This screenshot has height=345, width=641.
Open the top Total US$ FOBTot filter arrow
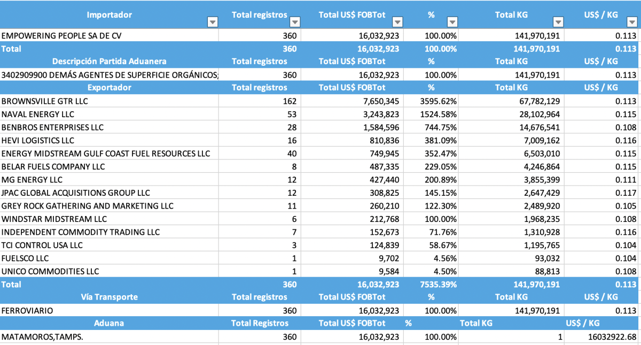pos(397,22)
